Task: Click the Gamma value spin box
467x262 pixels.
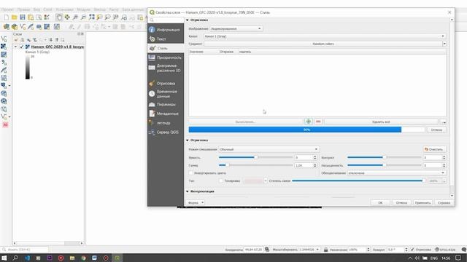Action: tap(305, 165)
